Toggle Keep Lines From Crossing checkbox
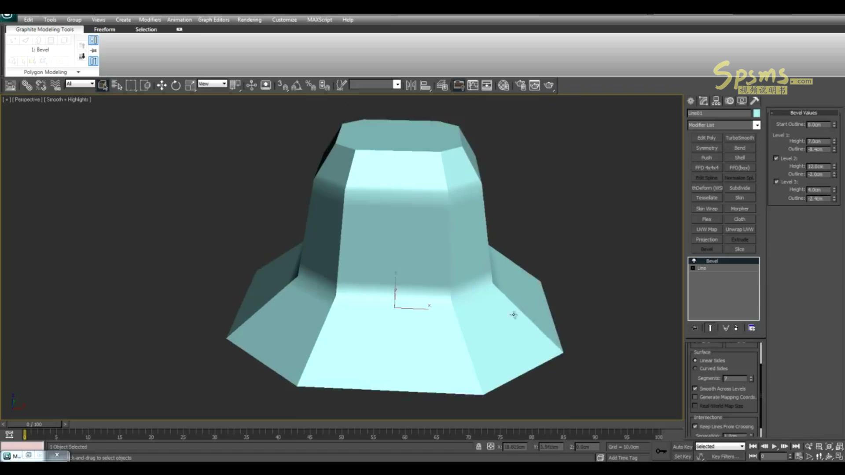This screenshot has height=475, width=845. [x=695, y=426]
